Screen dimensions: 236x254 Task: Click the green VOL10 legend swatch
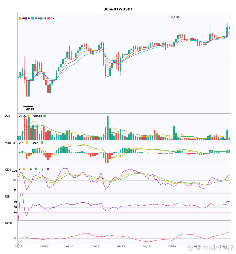(45, 116)
